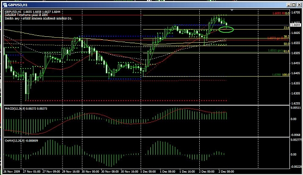
Task: Click the current price label 1.6644
Action: coord(296,25)
